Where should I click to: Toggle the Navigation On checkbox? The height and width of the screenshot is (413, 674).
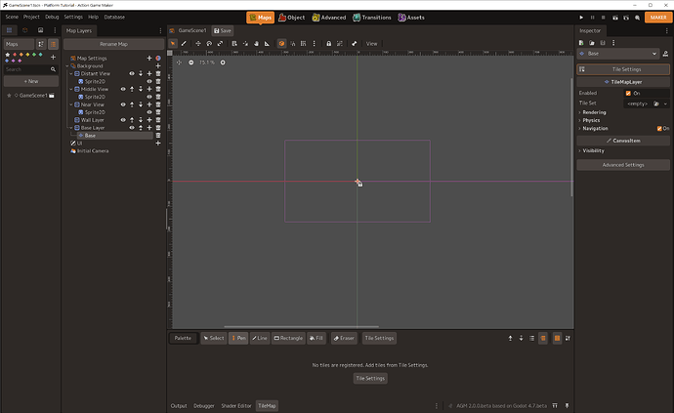(659, 128)
